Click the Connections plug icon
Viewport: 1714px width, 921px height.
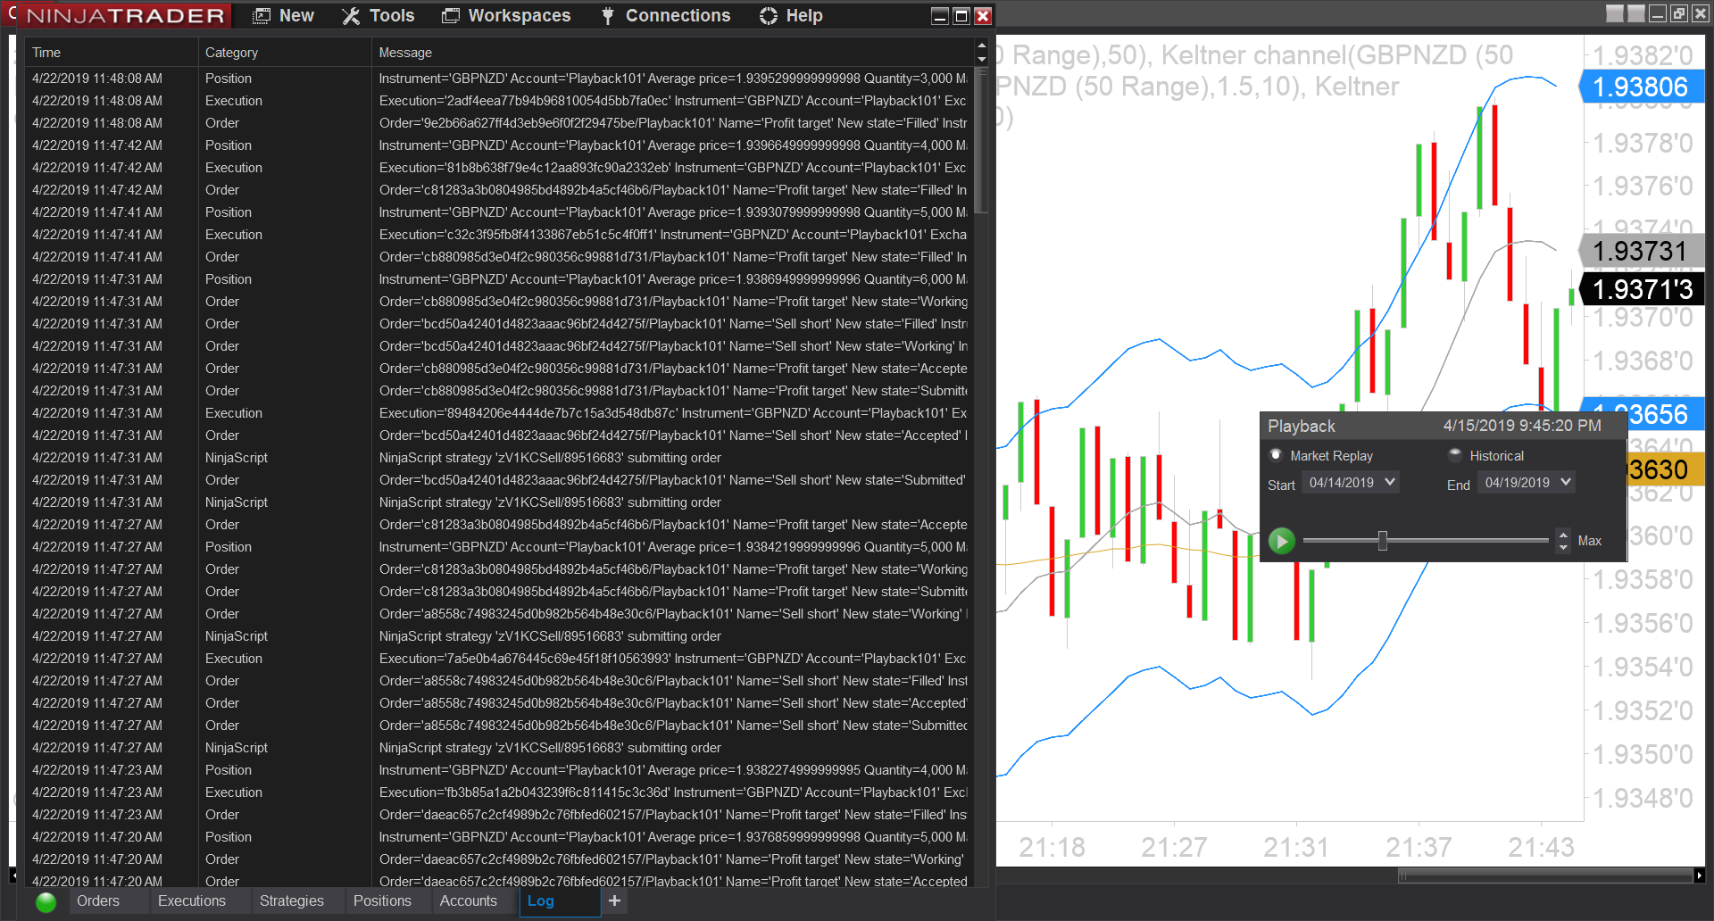click(608, 16)
